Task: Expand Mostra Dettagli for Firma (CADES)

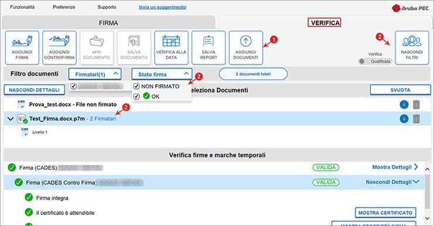Action: click(395, 167)
